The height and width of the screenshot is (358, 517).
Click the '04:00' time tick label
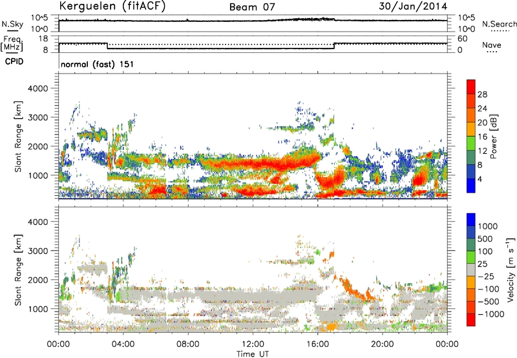(123, 344)
